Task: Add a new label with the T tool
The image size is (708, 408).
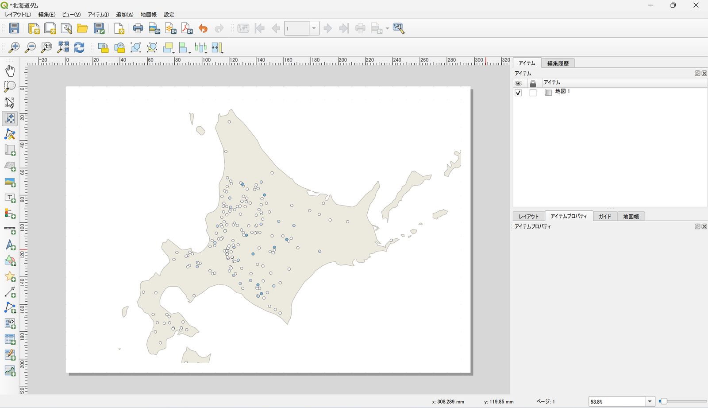Action: coord(10,198)
